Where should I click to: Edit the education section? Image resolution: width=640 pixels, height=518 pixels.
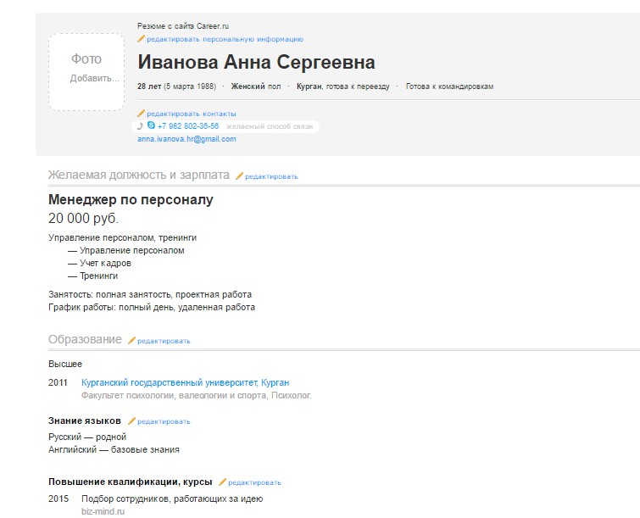(164, 341)
